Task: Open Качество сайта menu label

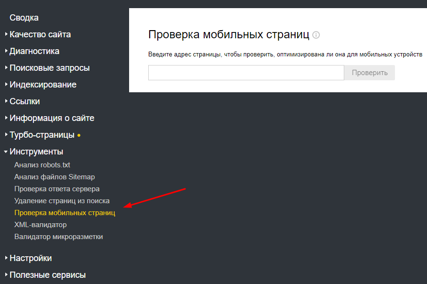Action: 40,34
